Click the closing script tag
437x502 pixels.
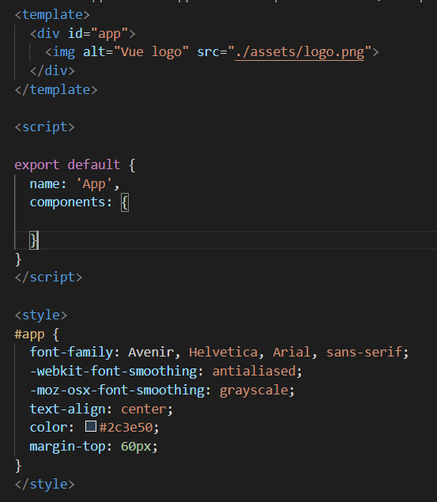(x=49, y=277)
